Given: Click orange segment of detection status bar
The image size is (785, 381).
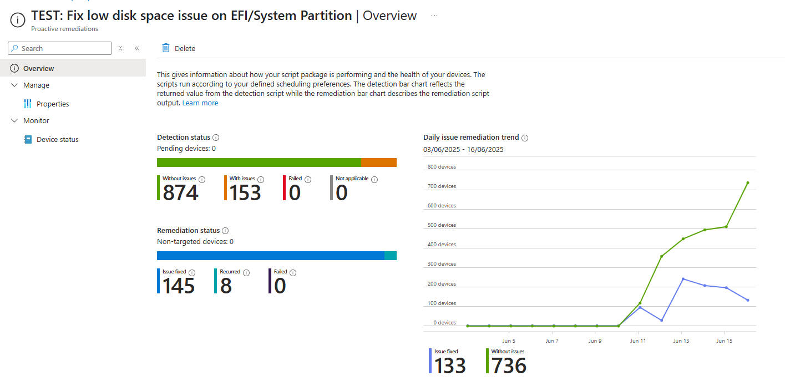Looking at the screenshot, I should point(379,162).
